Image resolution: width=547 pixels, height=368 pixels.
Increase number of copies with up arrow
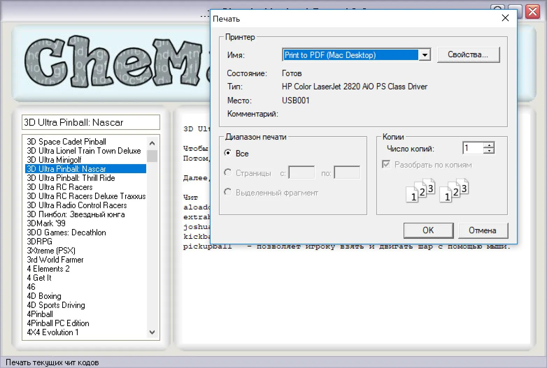pyautogui.click(x=489, y=145)
